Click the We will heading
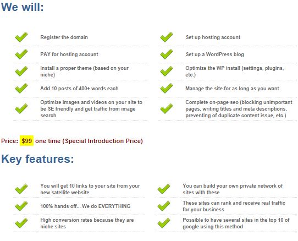The height and width of the screenshot is (241, 298). pyautogui.click(x=23, y=7)
